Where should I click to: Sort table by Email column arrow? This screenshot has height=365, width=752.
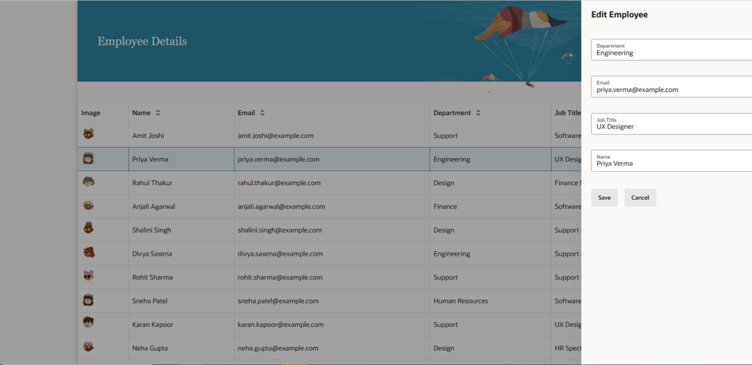(x=262, y=113)
